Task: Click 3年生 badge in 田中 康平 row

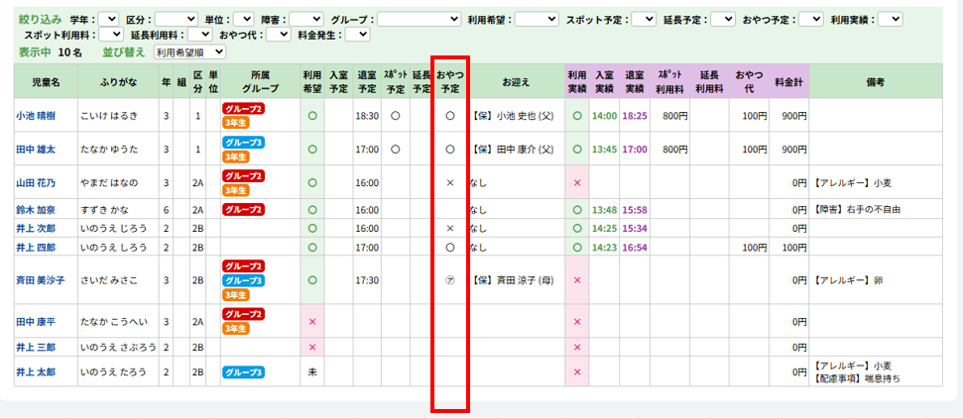Action: point(235,329)
